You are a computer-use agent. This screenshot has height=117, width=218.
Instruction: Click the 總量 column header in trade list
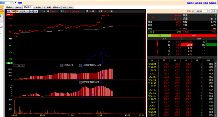click(208, 60)
